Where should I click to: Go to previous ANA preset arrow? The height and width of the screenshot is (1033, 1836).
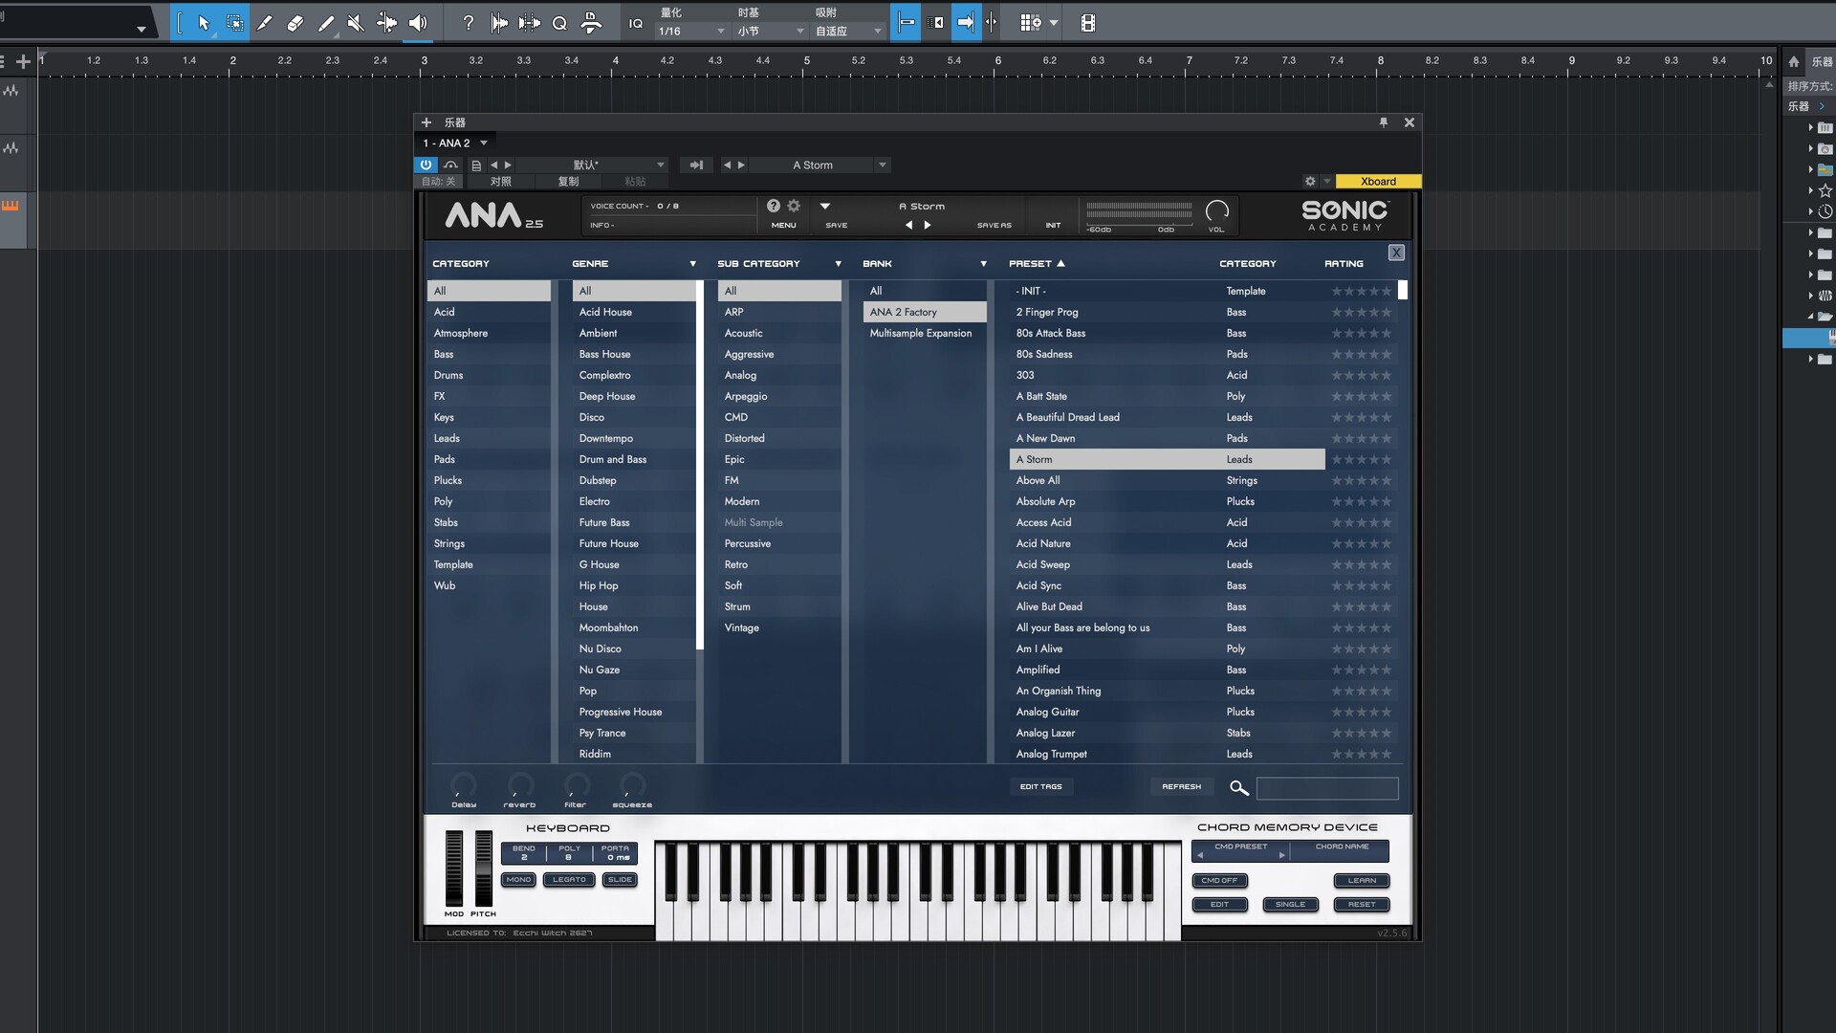tap(908, 225)
